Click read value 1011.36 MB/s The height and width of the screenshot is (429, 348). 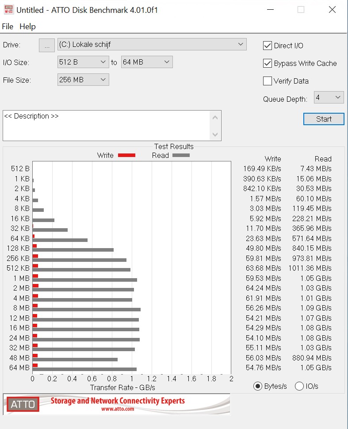click(310, 268)
